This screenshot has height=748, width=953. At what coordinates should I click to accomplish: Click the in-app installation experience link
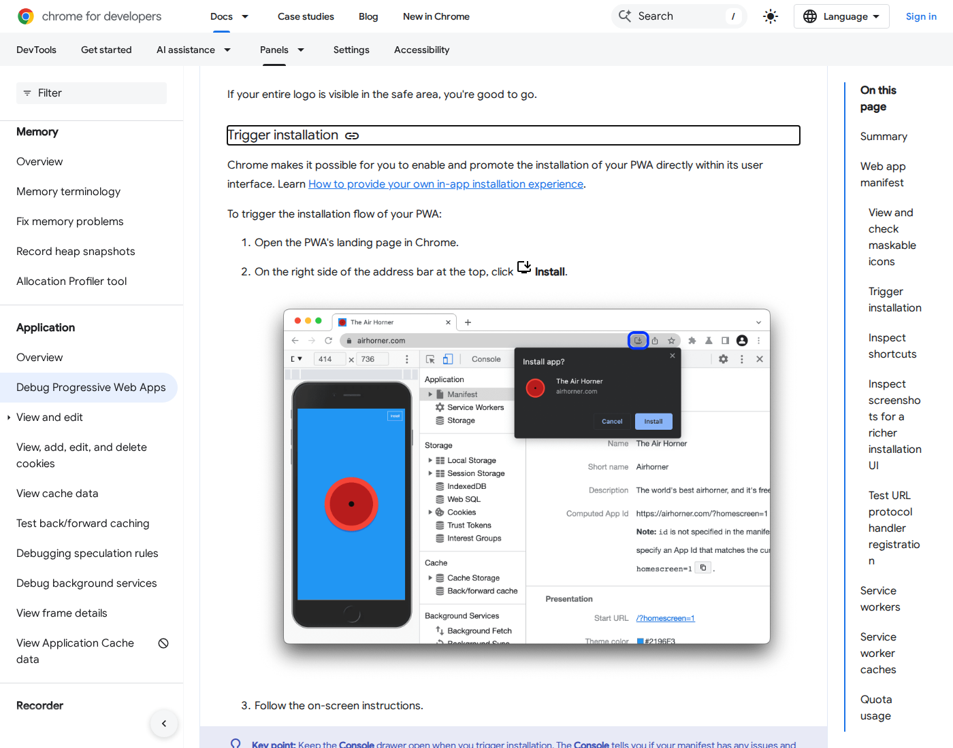coord(445,184)
